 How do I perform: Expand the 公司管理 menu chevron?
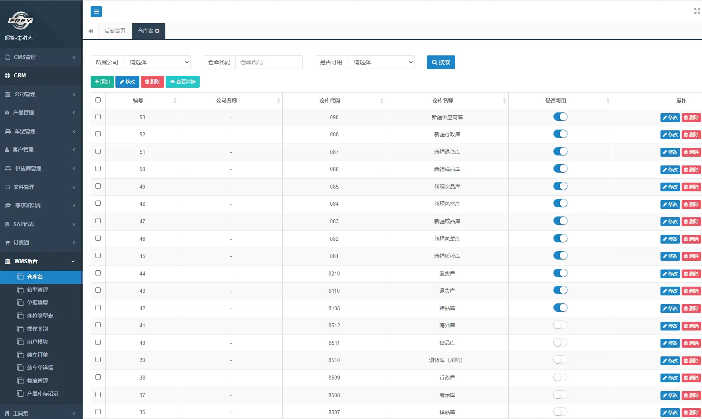[74, 94]
